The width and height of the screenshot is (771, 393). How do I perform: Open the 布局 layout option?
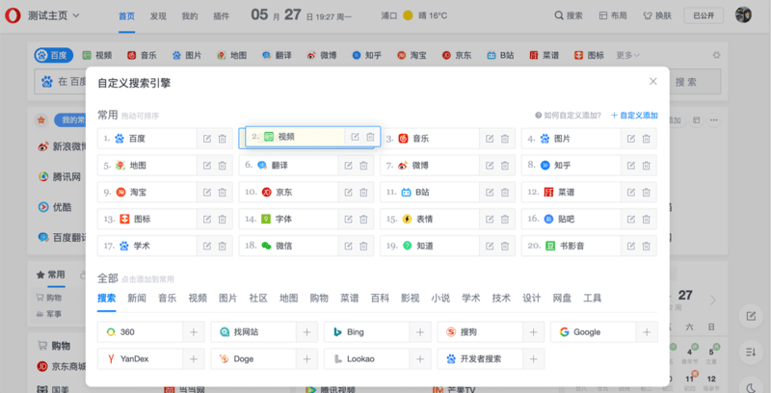(613, 15)
